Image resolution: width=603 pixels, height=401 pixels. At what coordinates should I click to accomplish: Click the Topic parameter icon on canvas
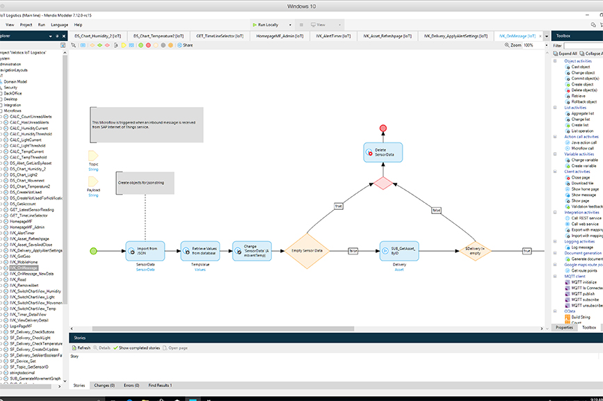(93, 156)
